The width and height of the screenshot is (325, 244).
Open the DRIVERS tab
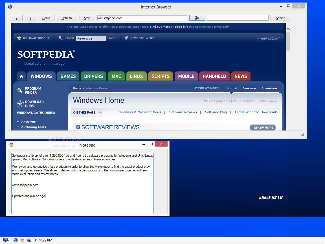point(93,76)
